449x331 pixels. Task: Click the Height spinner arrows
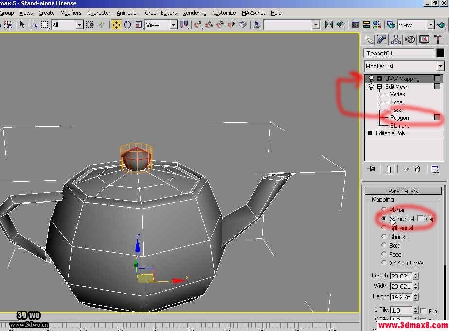click(415, 297)
